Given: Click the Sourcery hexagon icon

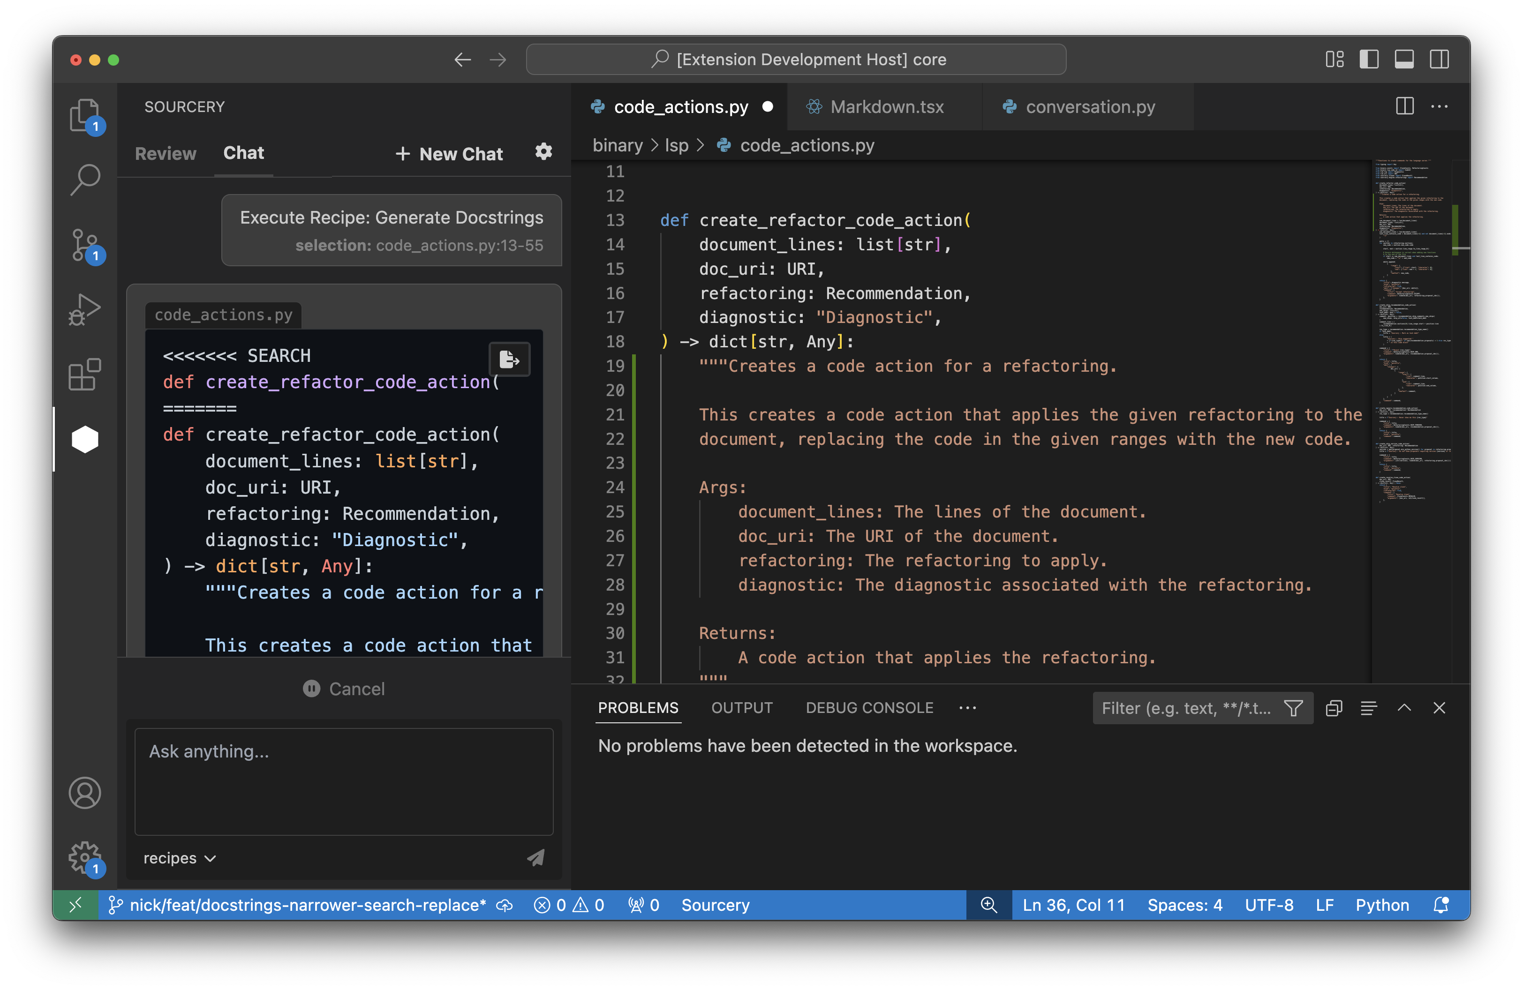Looking at the screenshot, I should (x=84, y=439).
